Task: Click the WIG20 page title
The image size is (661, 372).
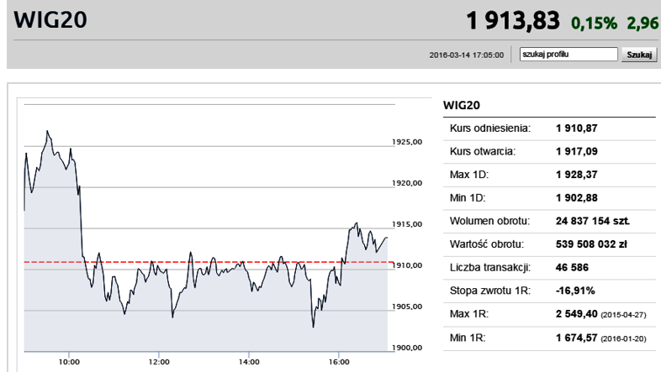Action: point(50,20)
